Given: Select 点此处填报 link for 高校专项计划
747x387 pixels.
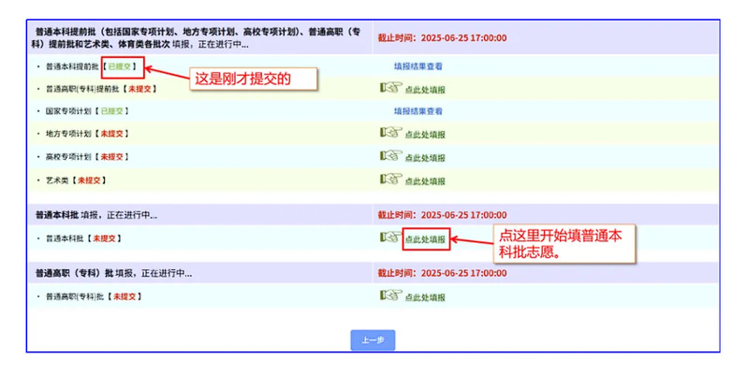Looking at the screenshot, I should click(425, 157).
